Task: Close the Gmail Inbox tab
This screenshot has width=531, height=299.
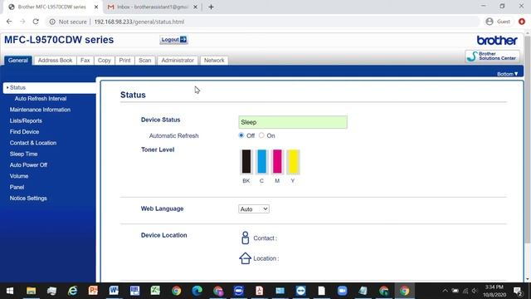Action: (196, 7)
